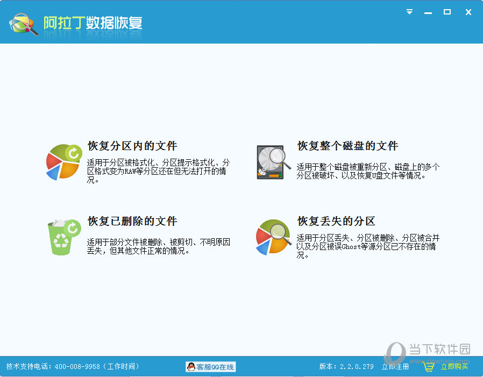Click 立即购买 link
This screenshot has width=483, height=377.
pyautogui.click(x=454, y=367)
